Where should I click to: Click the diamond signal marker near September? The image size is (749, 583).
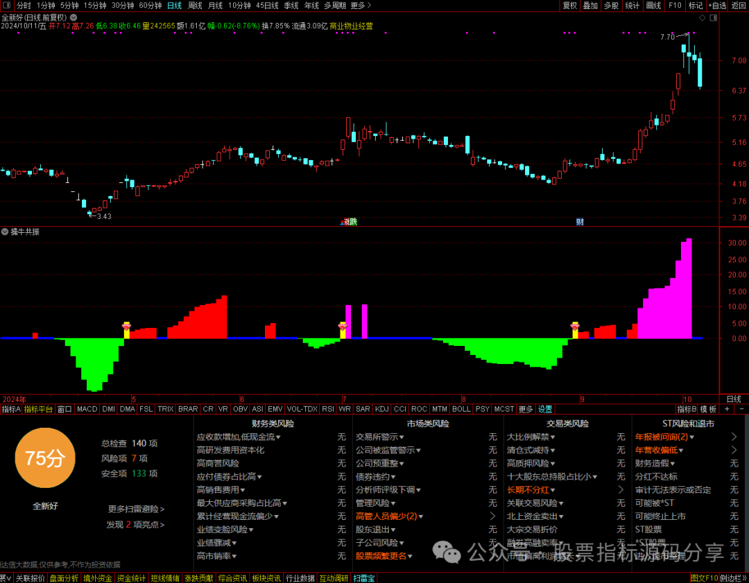(575, 326)
